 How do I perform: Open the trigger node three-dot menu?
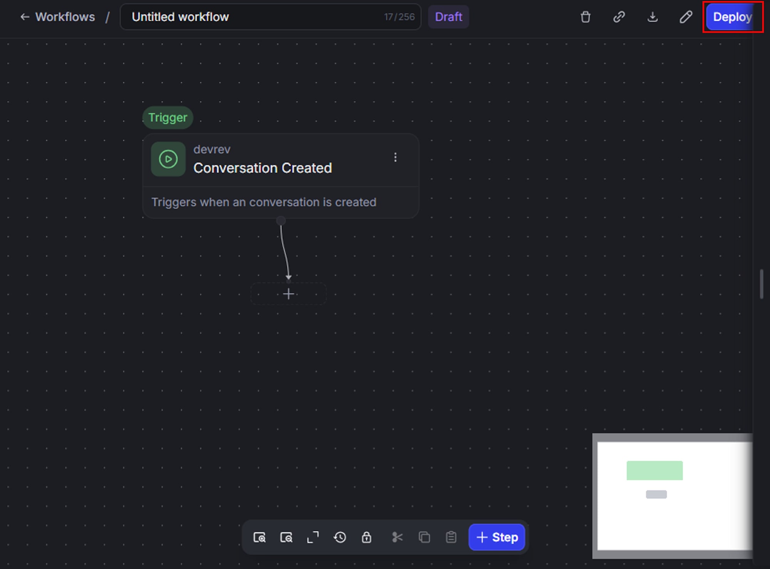point(395,157)
